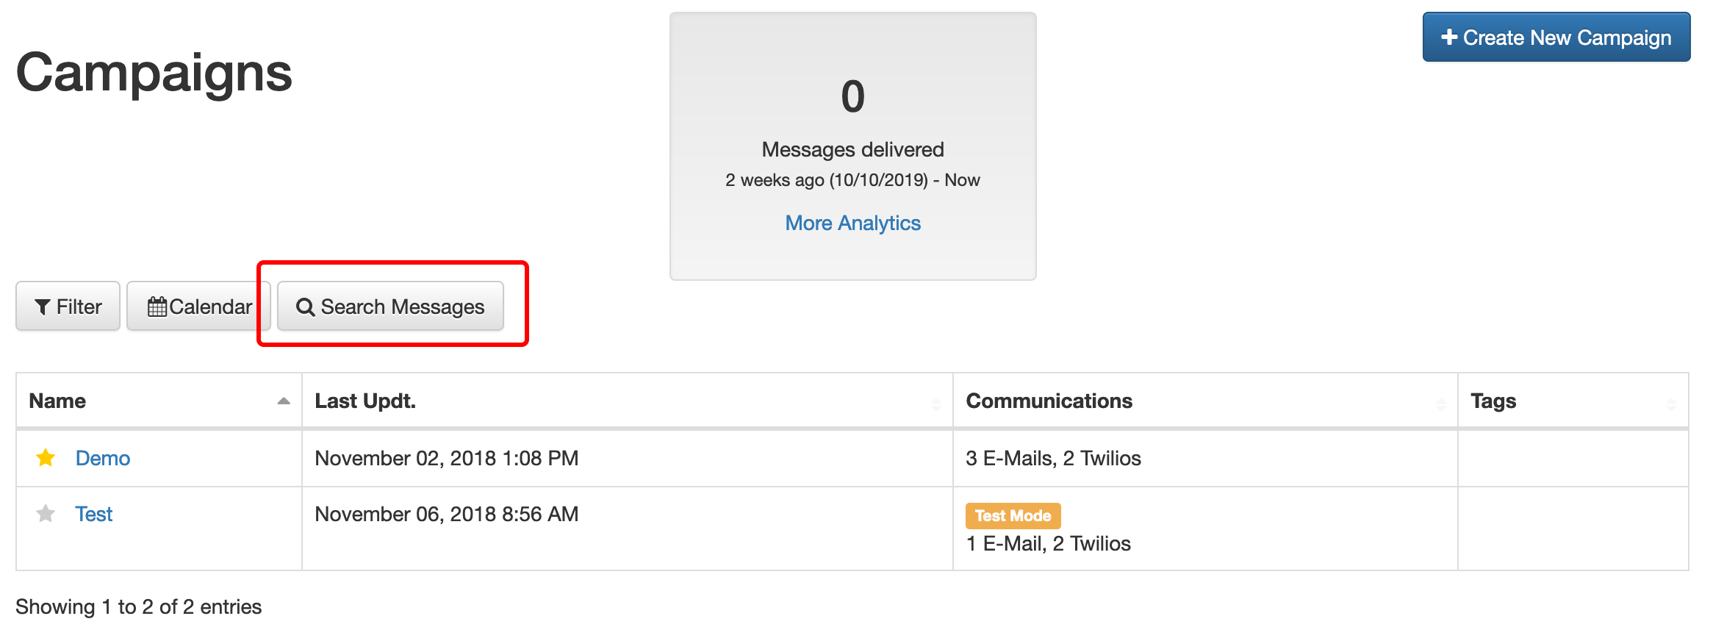Click the gold star beside Demo
Viewport: 1724px width, 641px height.
46,458
